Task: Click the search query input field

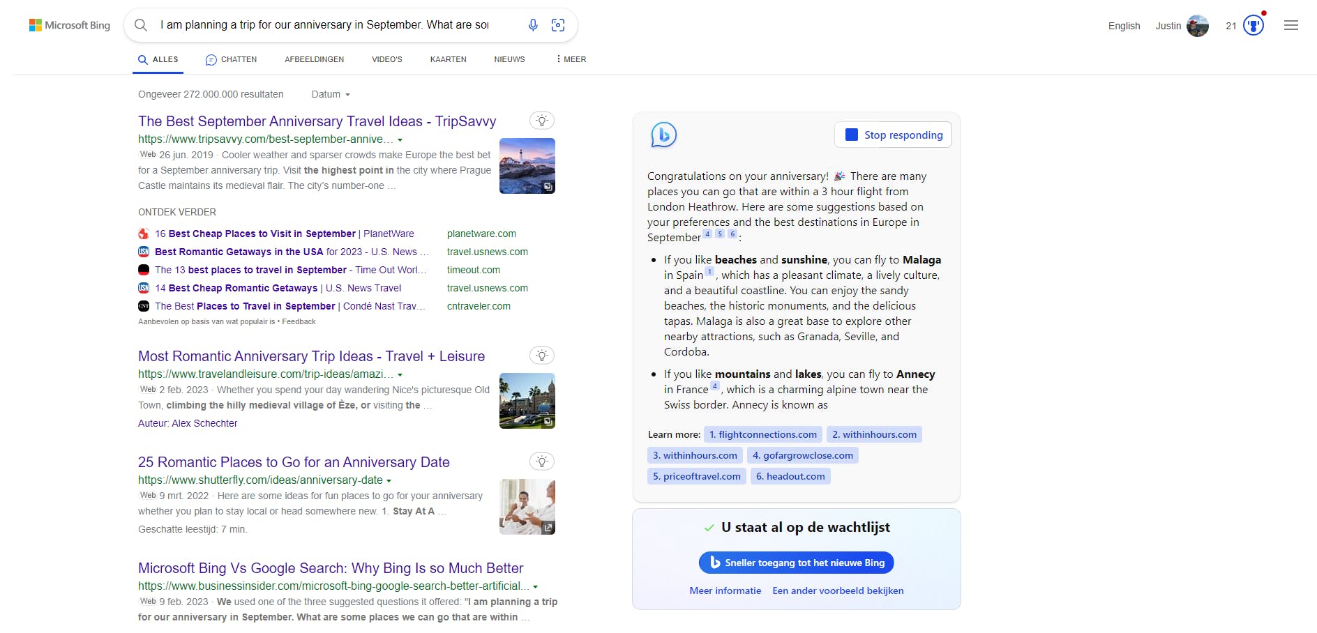Action: coord(324,25)
